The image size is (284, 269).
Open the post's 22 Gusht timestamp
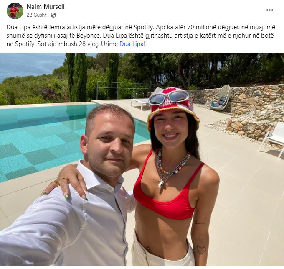click(37, 15)
